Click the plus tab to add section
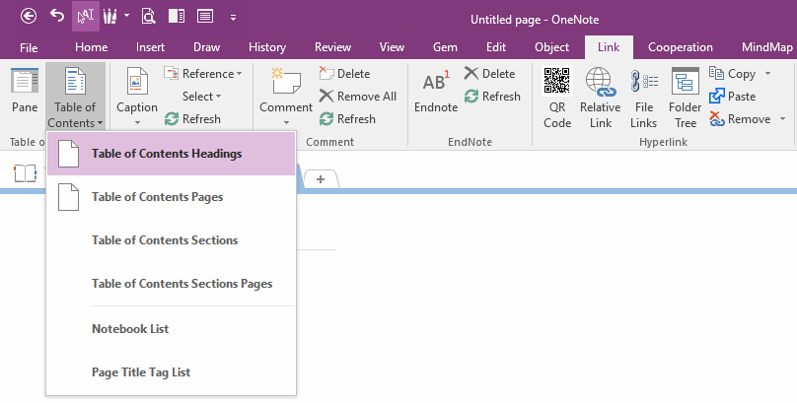797x403 pixels. pyautogui.click(x=321, y=179)
